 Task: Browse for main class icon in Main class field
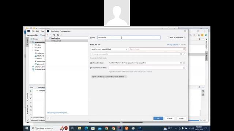pyautogui.click(x=184, y=49)
